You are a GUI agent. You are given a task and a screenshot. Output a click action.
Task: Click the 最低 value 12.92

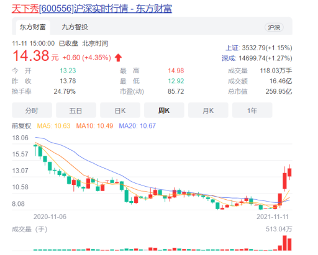click(176, 81)
